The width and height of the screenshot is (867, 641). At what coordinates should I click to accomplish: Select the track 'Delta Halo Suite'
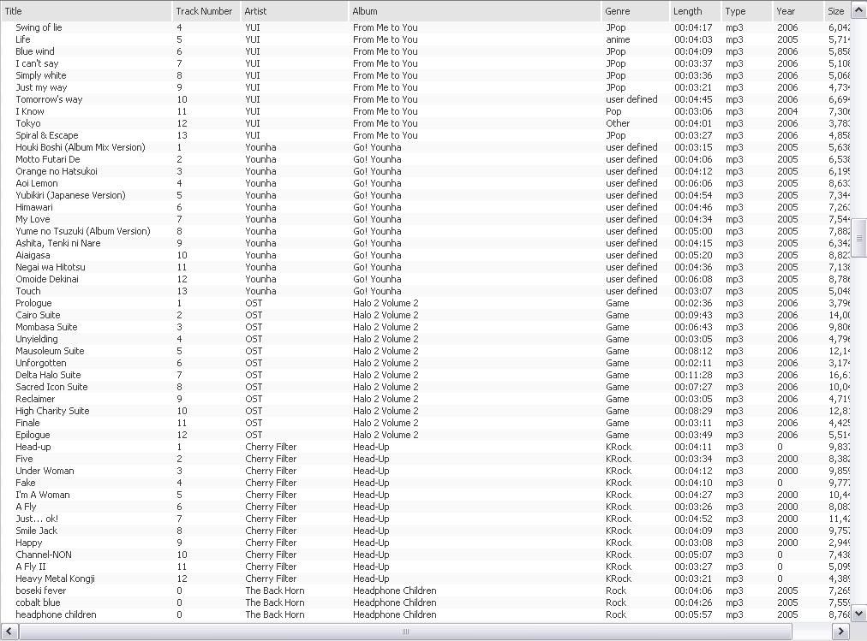tap(48, 376)
